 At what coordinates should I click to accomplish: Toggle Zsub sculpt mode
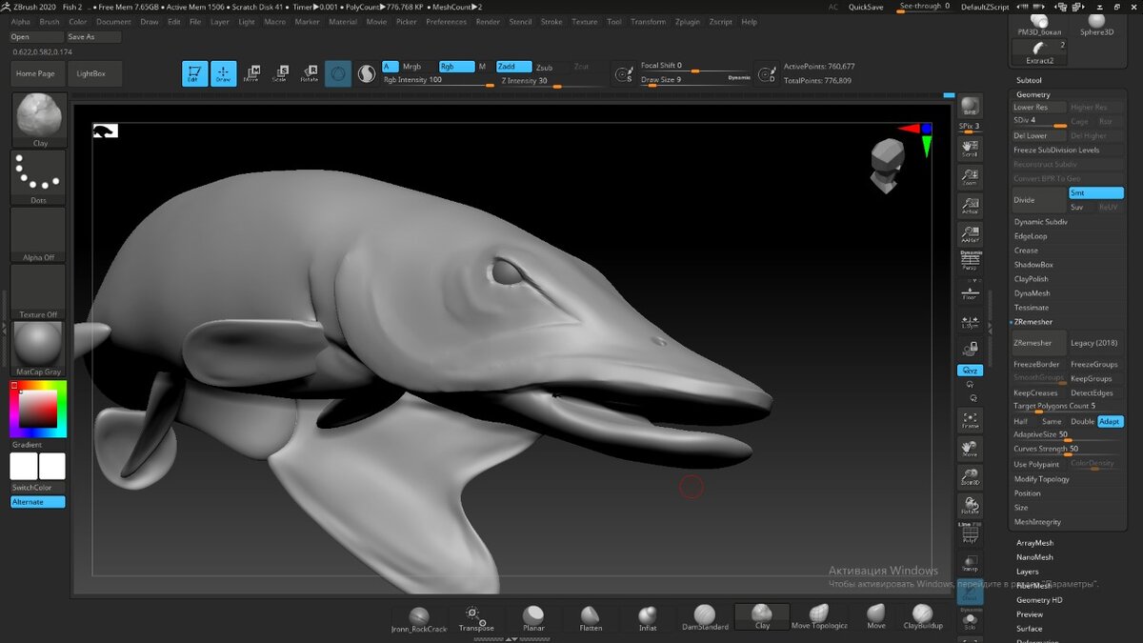coord(544,68)
